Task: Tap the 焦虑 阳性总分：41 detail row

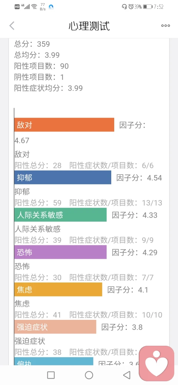Action: (x=88, y=315)
